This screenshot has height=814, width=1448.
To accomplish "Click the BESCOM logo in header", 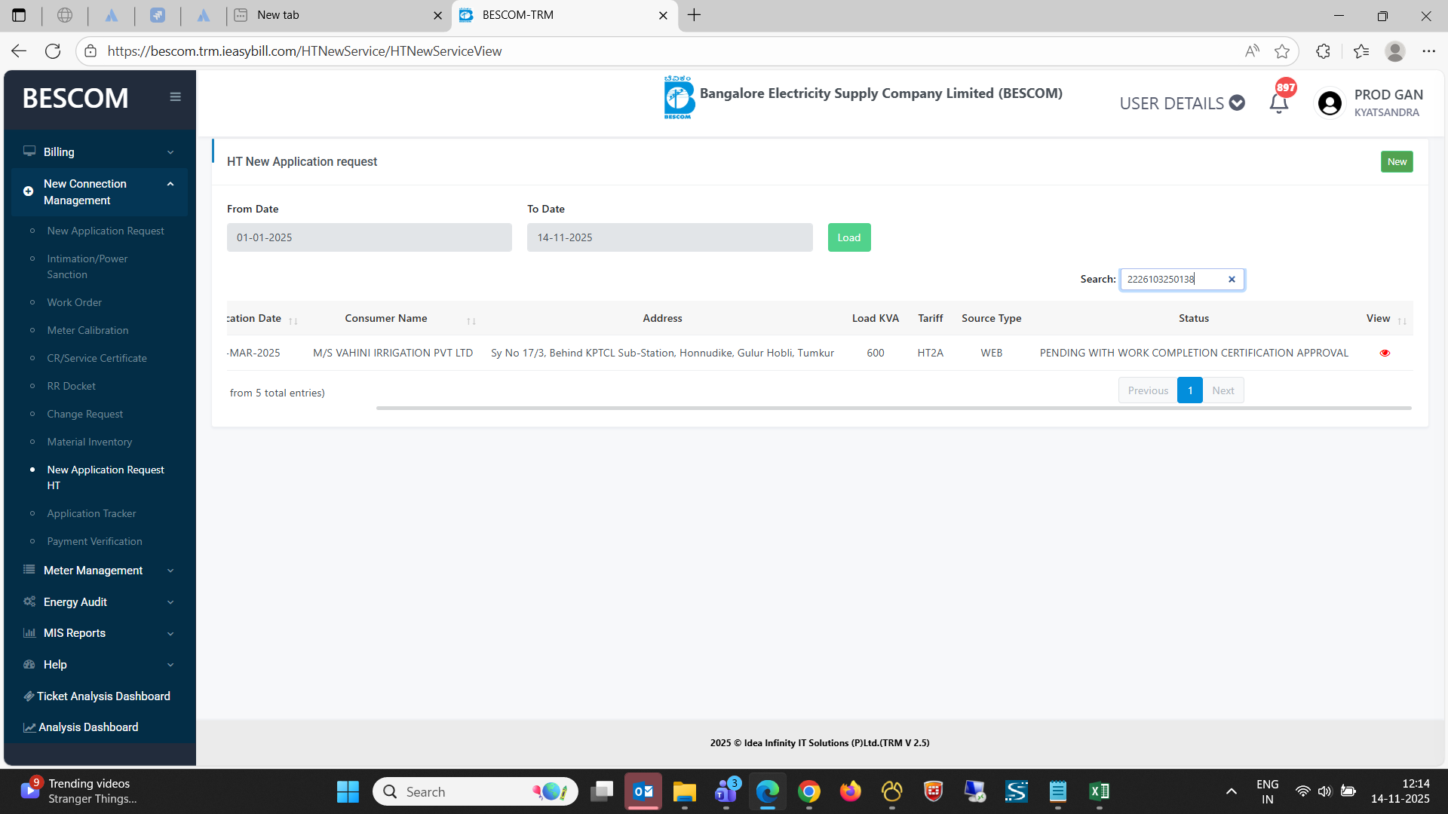I will coord(678,97).
